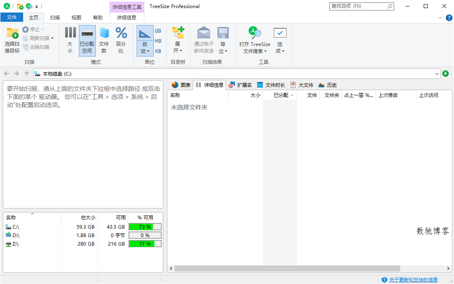Toggle the 已分配空间 allocated space mode

[x=87, y=40]
